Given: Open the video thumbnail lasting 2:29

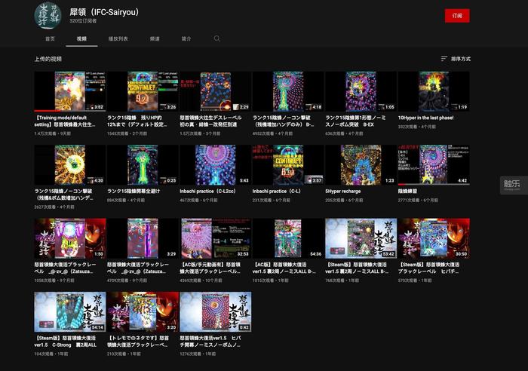Looking at the screenshot, I should click(216, 91).
